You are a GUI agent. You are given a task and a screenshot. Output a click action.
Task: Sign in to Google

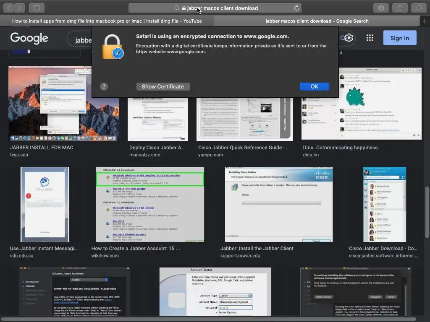tap(400, 38)
